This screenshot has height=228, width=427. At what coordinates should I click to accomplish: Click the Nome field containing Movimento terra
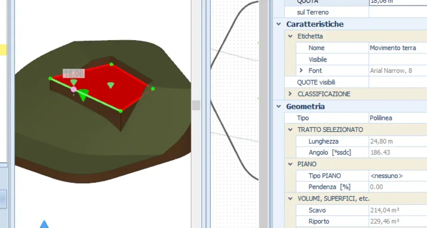(397, 48)
